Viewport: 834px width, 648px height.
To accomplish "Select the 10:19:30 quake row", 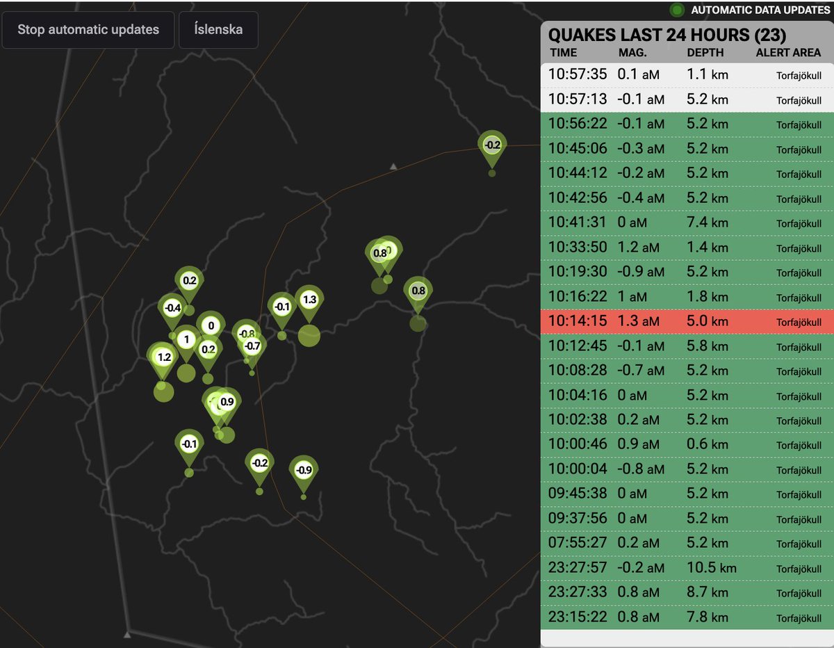I will [x=686, y=272].
